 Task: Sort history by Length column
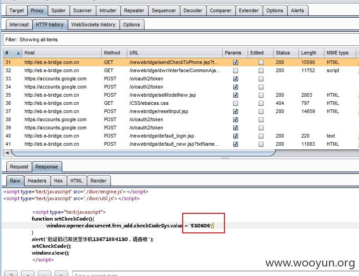311,53
